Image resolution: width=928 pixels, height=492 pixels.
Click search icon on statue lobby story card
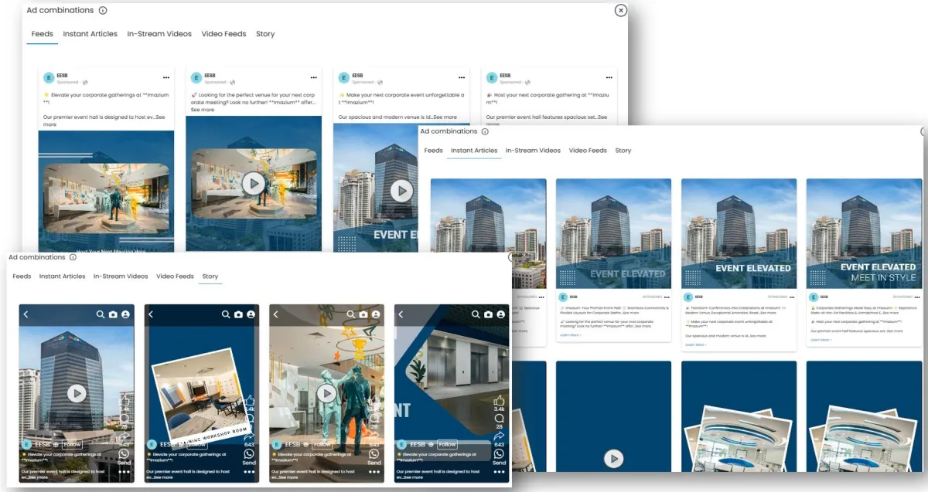coord(351,314)
